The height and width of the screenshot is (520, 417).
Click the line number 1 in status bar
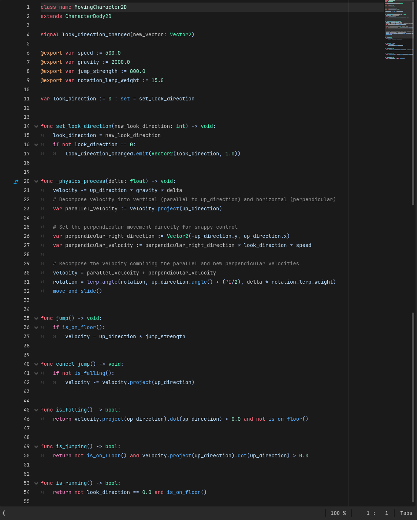point(368,513)
